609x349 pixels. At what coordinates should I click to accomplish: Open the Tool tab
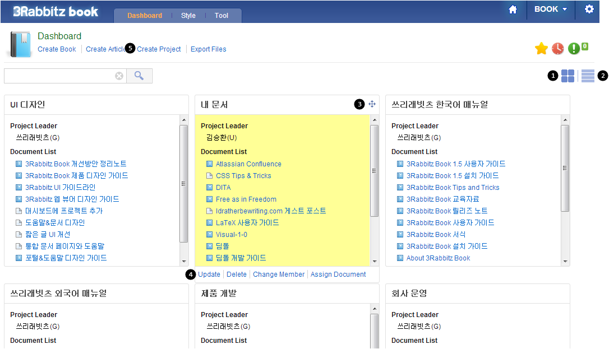coord(222,16)
